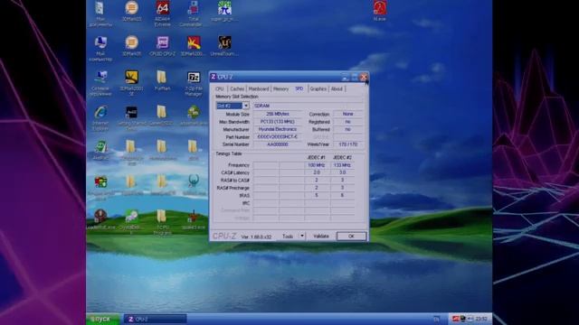The image size is (579, 325).
Task: Open the My Documents desktop icon
Action: 100,14
